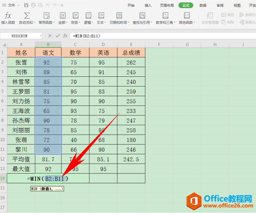
Task: Click the cell with name 林雪琴
Action: tap(21, 82)
